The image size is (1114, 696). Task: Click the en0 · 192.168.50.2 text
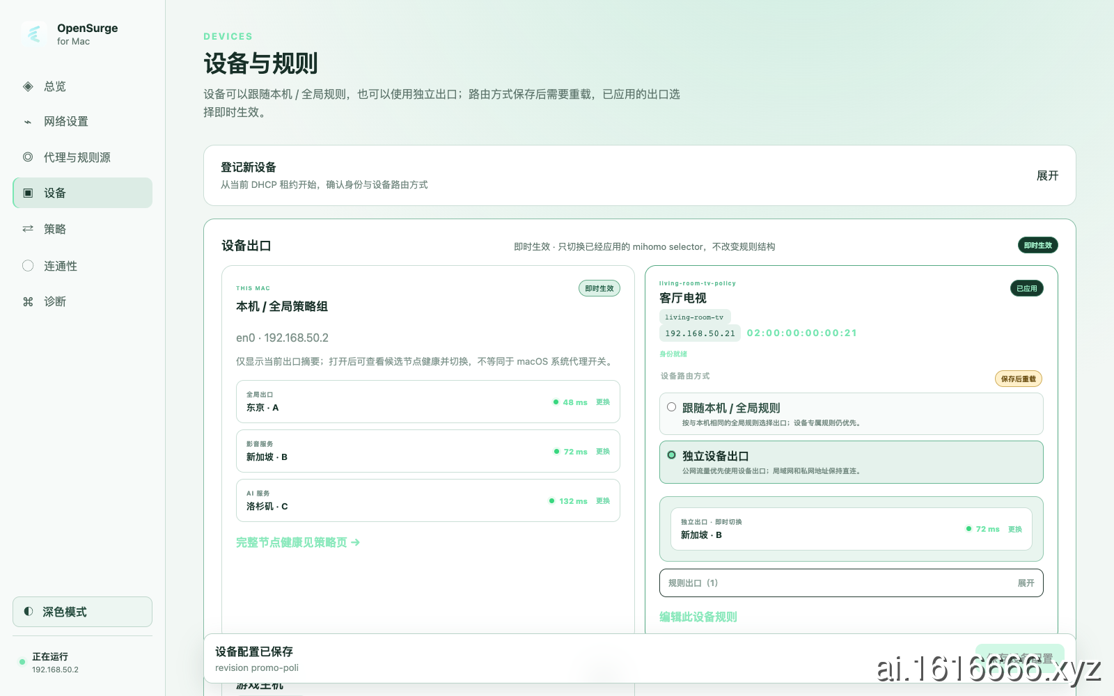pyautogui.click(x=282, y=338)
